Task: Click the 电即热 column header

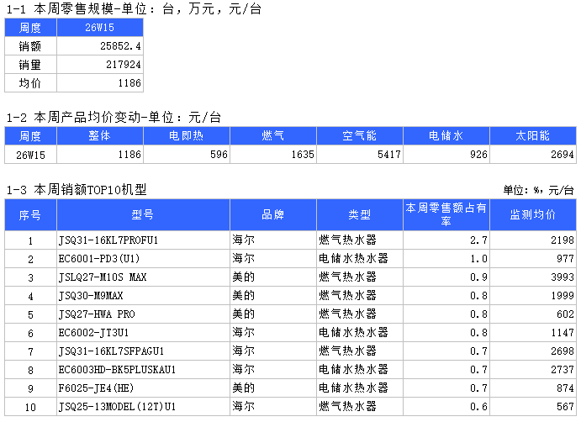Action: tap(187, 135)
